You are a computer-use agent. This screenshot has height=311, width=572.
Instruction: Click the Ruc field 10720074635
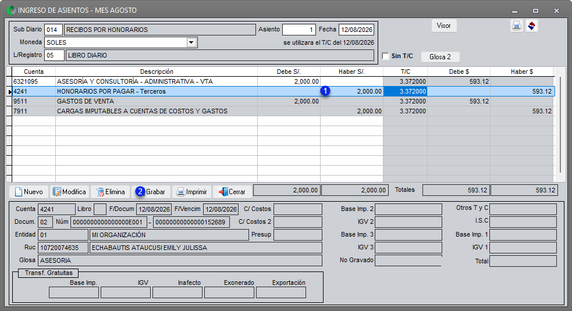[x=63, y=248]
